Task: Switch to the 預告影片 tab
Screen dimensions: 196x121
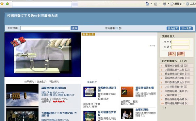Action: [54, 82]
